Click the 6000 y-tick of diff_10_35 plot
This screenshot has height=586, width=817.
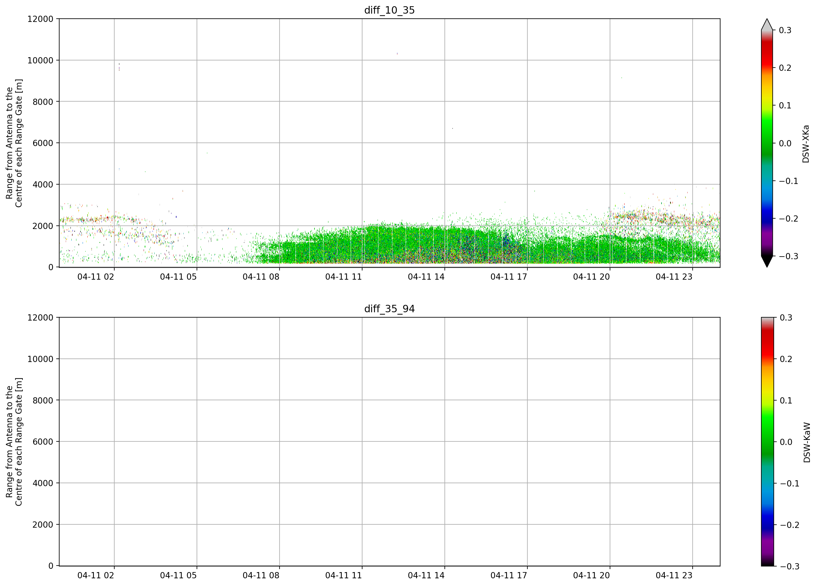(x=43, y=143)
